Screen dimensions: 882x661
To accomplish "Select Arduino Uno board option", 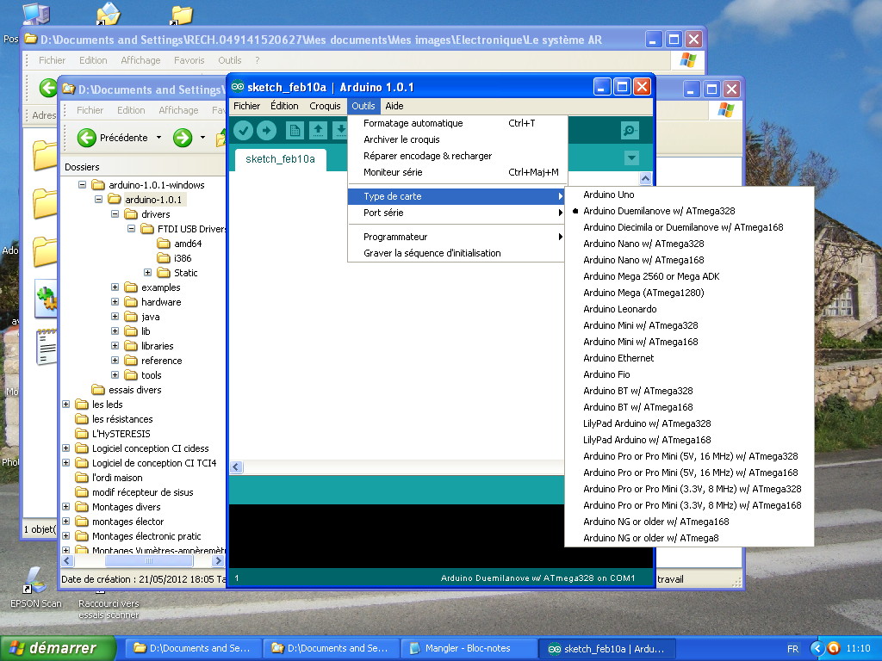I will (608, 195).
